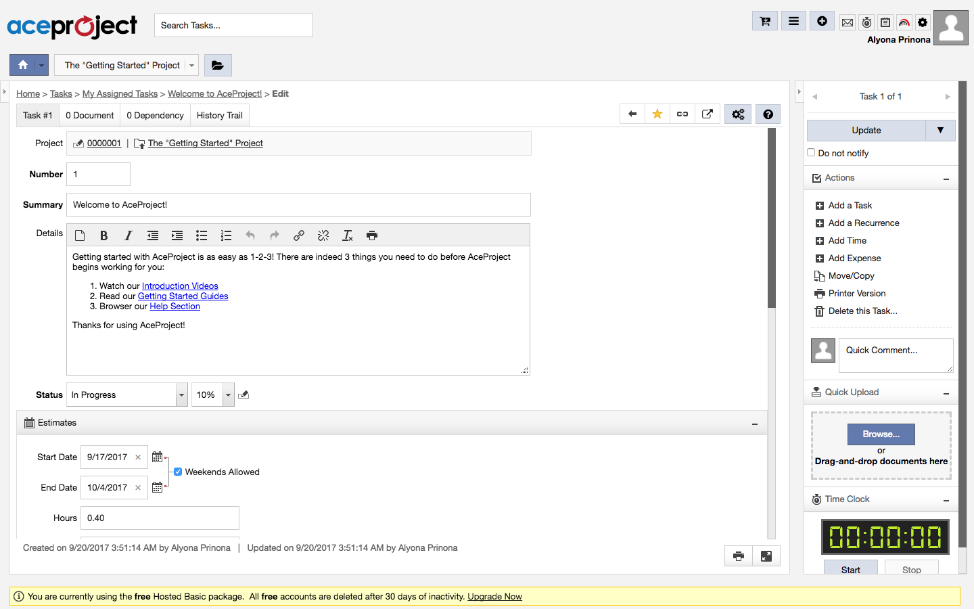Open task in new window icon
974x609 pixels.
(708, 114)
